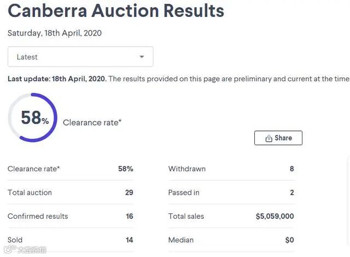Click the Passed in value 2
Viewport: 350px width, 257px height.
click(291, 193)
